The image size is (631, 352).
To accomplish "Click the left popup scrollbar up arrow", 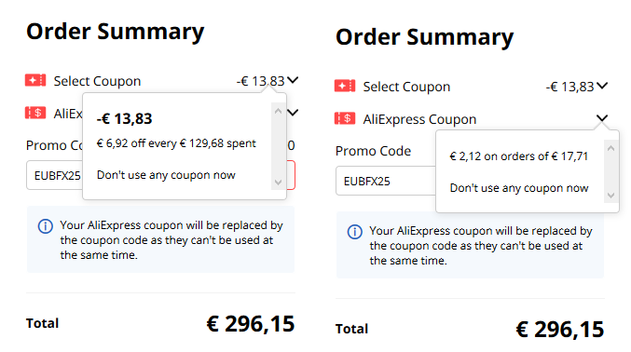I will tap(278, 111).
